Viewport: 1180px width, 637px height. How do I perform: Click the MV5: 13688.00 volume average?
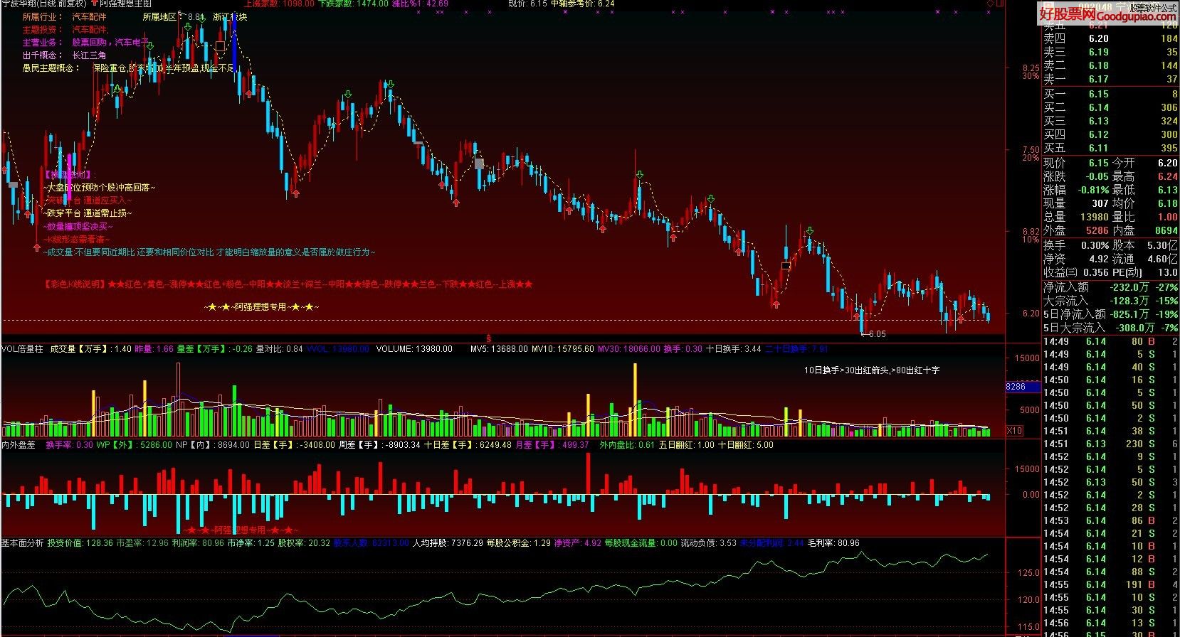pyautogui.click(x=499, y=349)
